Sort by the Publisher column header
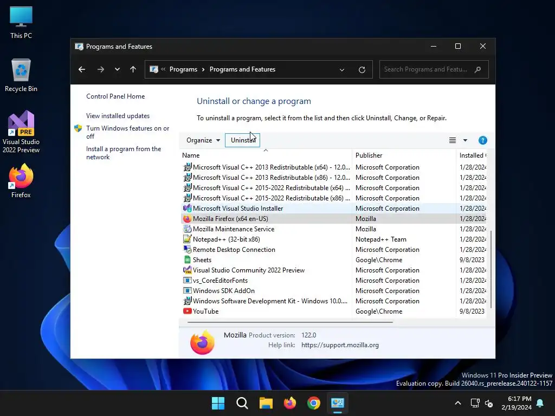Image resolution: width=555 pixels, height=416 pixels. [x=403, y=155]
